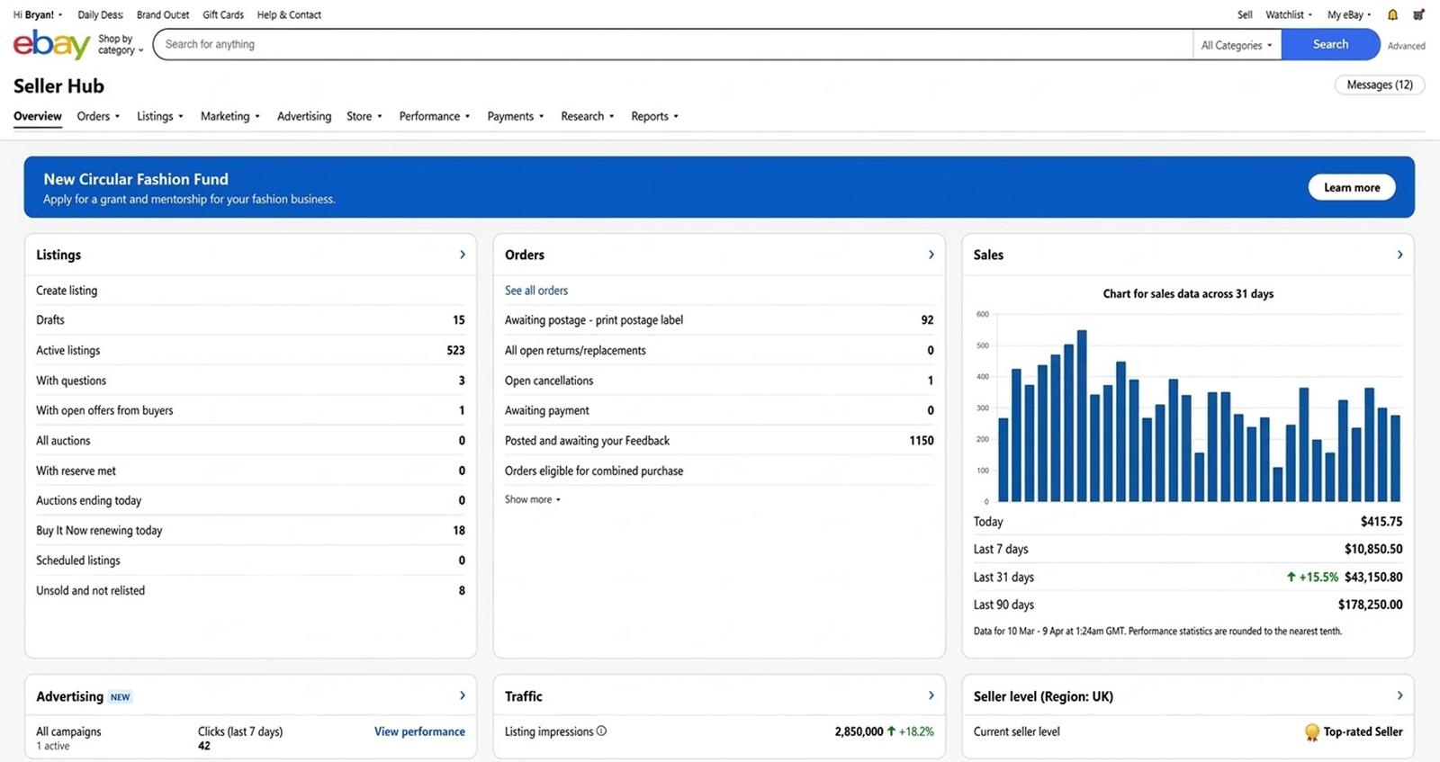Open Advertising panel chevron arrow
This screenshot has width=1440, height=762.
(463, 695)
